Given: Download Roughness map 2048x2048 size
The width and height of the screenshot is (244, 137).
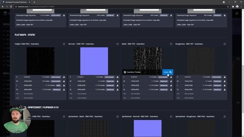Looking at the screenshot, I should (x=225, y=85).
